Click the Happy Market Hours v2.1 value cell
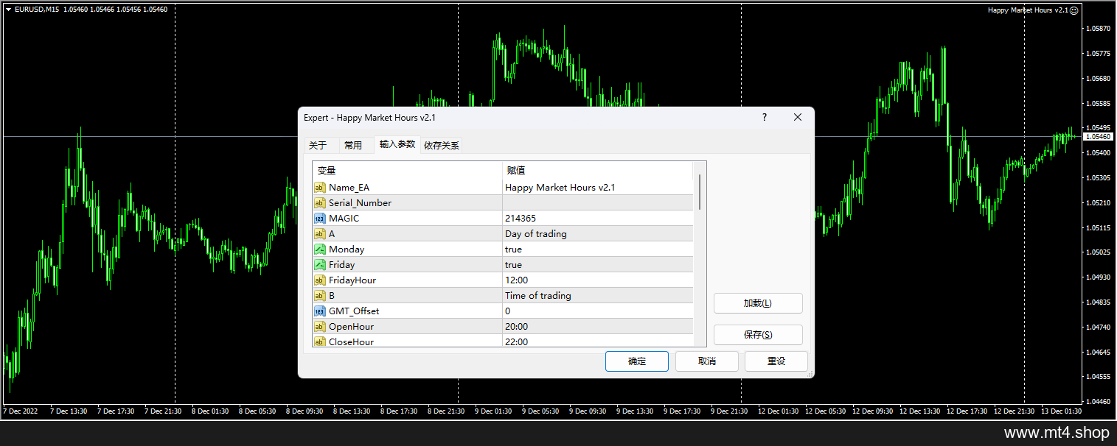 coord(598,188)
